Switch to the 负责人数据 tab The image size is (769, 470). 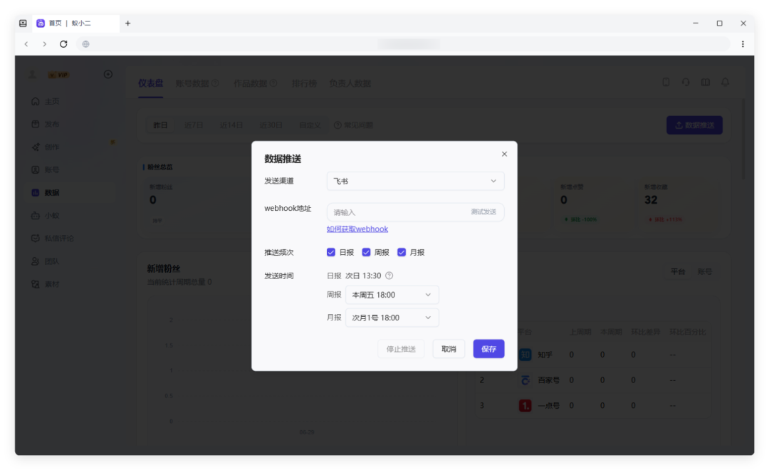(x=350, y=83)
